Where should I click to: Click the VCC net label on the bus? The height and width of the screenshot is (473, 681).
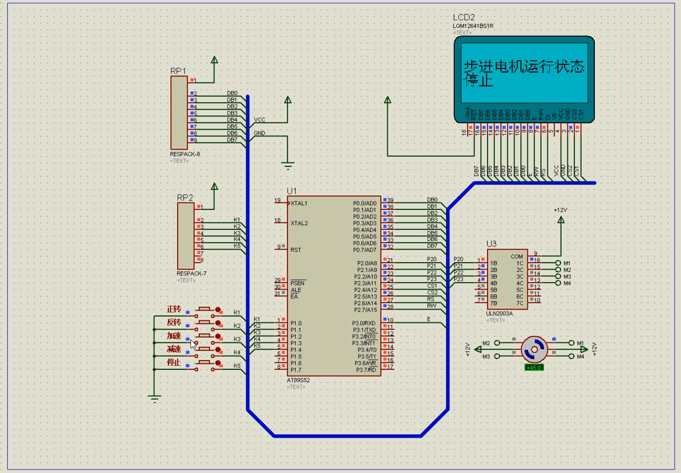click(x=259, y=119)
